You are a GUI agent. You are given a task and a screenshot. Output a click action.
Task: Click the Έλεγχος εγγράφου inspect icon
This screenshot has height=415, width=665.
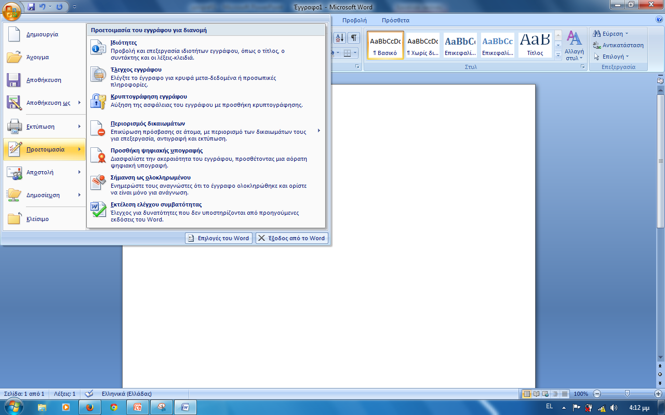click(x=98, y=74)
